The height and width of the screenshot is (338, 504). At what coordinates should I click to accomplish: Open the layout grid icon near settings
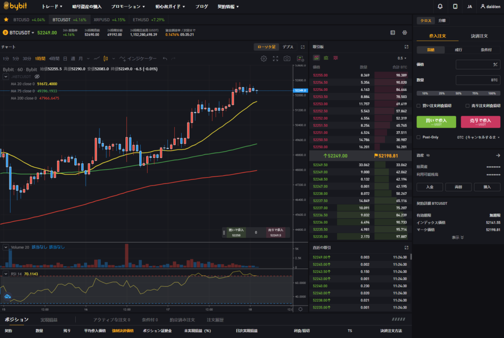(392, 32)
